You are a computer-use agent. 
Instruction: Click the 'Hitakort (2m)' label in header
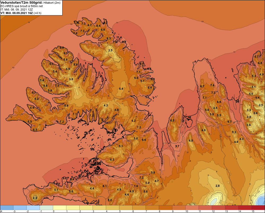tap(52, 3)
